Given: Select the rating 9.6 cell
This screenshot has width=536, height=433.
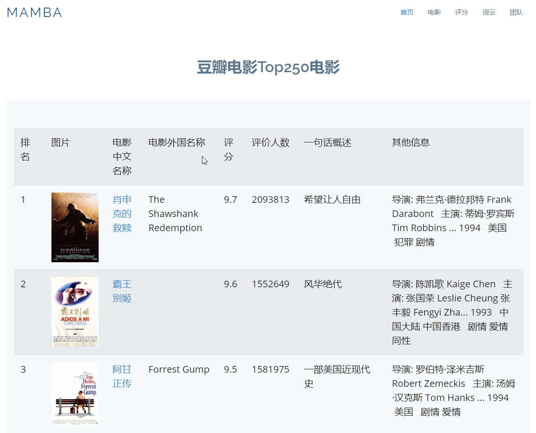Looking at the screenshot, I should pos(230,284).
